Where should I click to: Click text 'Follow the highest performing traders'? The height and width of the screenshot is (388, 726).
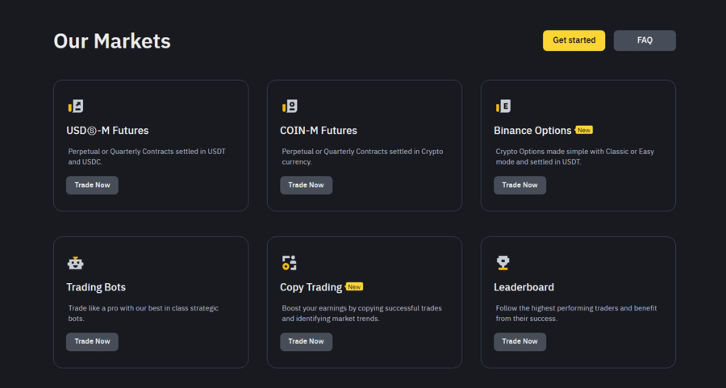[x=557, y=308]
